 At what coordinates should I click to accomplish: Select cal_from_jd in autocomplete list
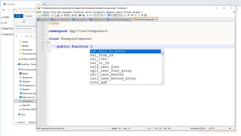125,55
